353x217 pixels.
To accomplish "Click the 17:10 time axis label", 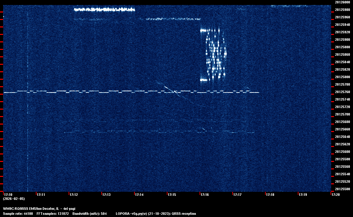I will click(x=8, y=195).
